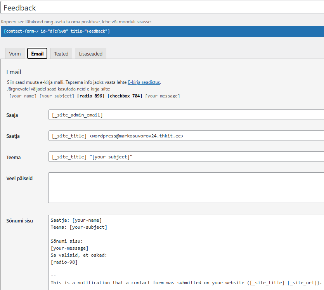Open the Email tab
The height and width of the screenshot is (290, 324).
point(37,54)
